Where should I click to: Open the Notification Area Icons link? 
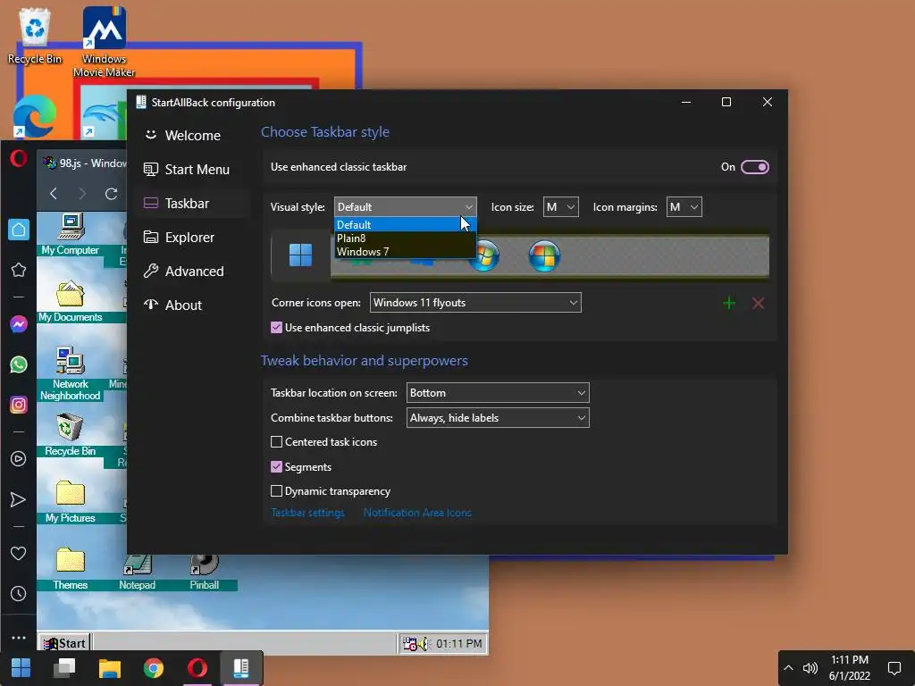417,513
